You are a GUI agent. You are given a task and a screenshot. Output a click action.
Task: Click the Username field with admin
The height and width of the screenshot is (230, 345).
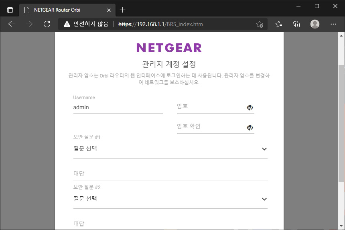pyautogui.click(x=118, y=108)
